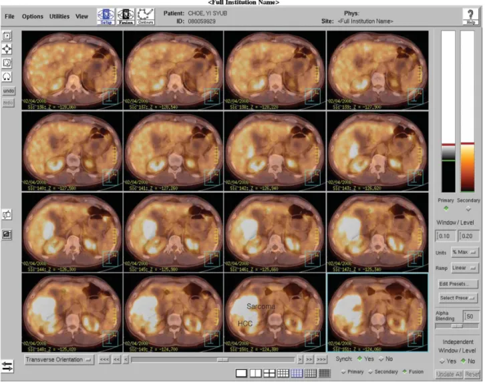Viewport: 485px width, 382px height.
Task: Click the Secondary orange window/level colorbar
Action: pyautogui.click(x=468, y=112)
